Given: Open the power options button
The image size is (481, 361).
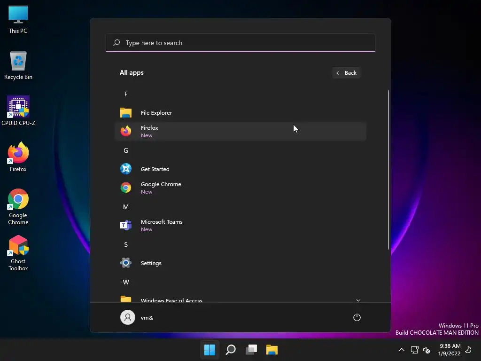Looking at the screenshot, I should [x=357, y=317].
